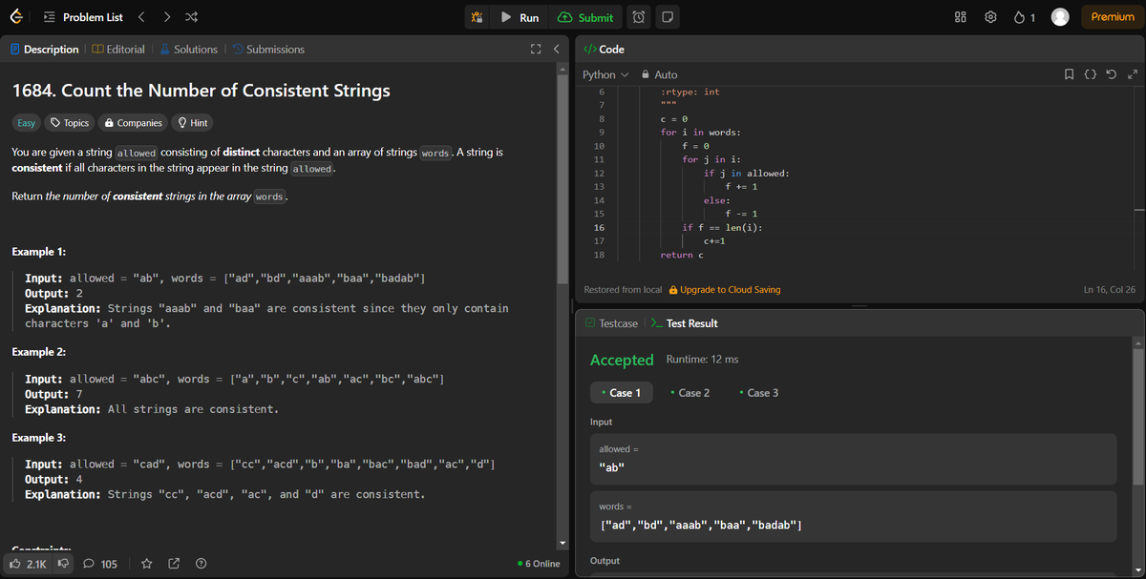The width and height of the screenshot is (1146, 579).
Task: Open the settings gear
Action: click(990, 17)
